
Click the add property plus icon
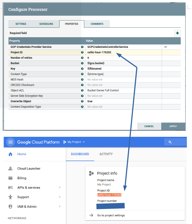[177, 33]
